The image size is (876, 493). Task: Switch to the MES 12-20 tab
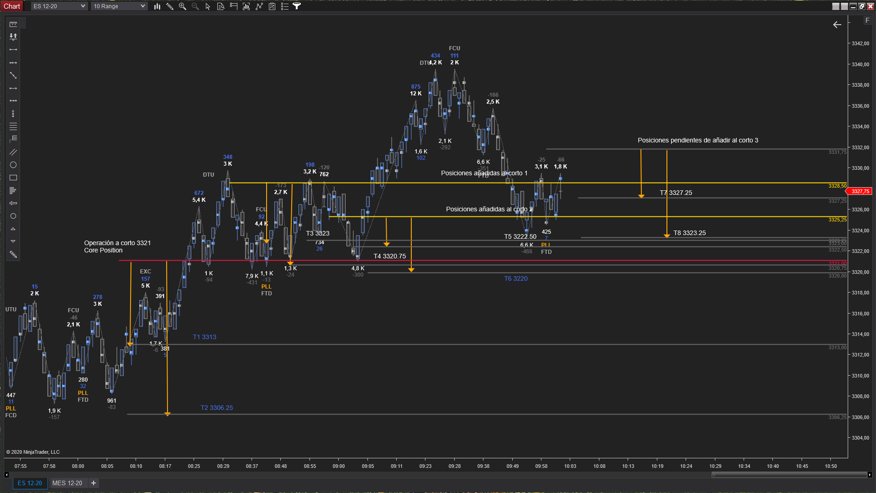(67, 483)
